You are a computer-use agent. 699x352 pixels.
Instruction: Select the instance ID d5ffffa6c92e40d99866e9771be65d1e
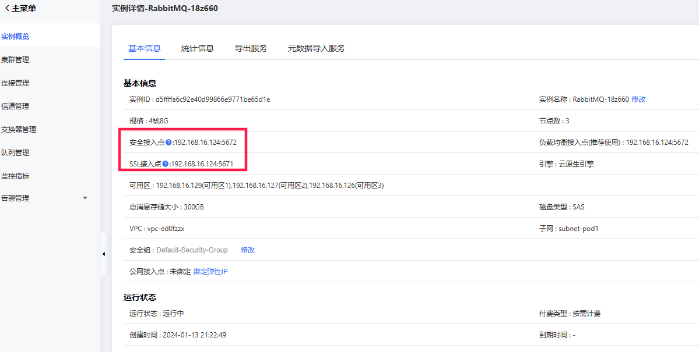pos(213,99)
